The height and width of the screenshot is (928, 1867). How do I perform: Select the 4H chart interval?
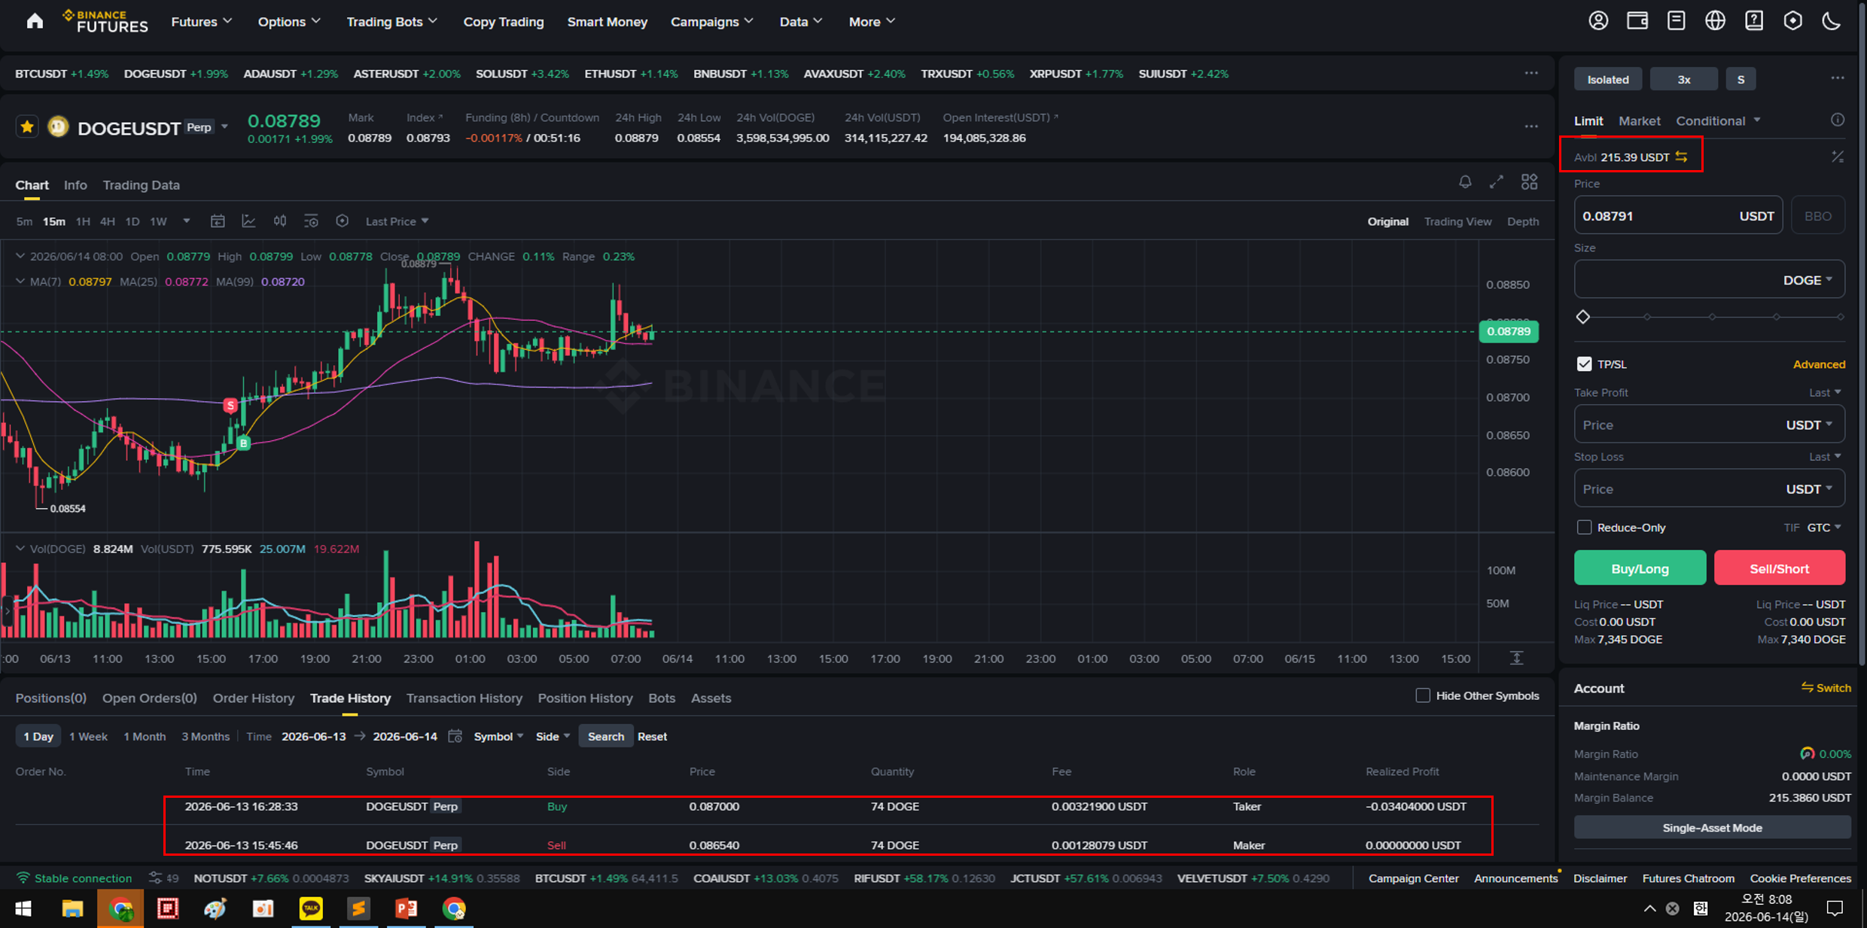click(108, 221)
